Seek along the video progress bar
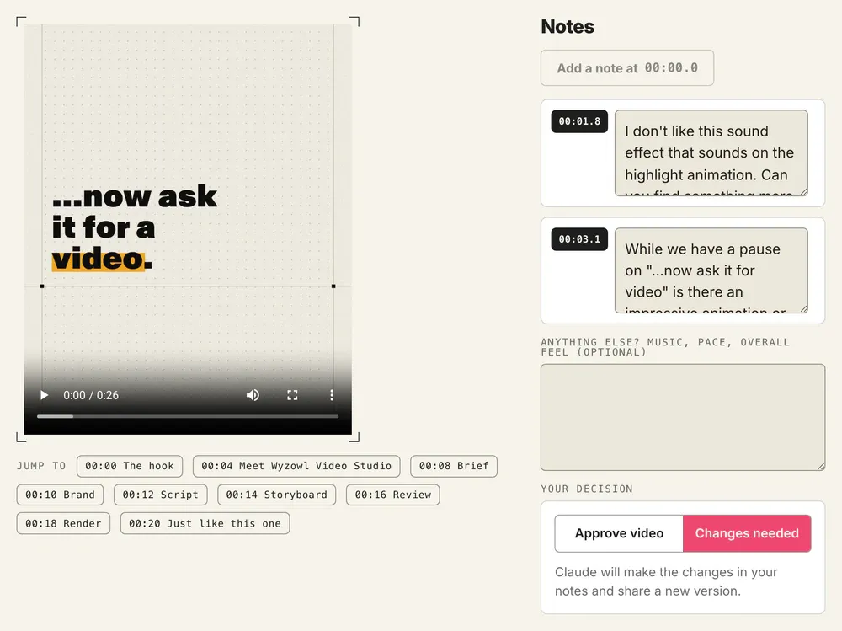Image resolution: width=842 pixels, height=631 pixels. coord(188,416)
